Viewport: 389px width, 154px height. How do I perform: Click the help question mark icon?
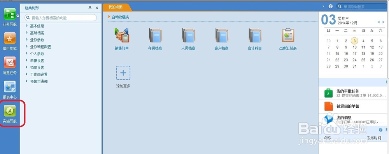tap(330, 7)
